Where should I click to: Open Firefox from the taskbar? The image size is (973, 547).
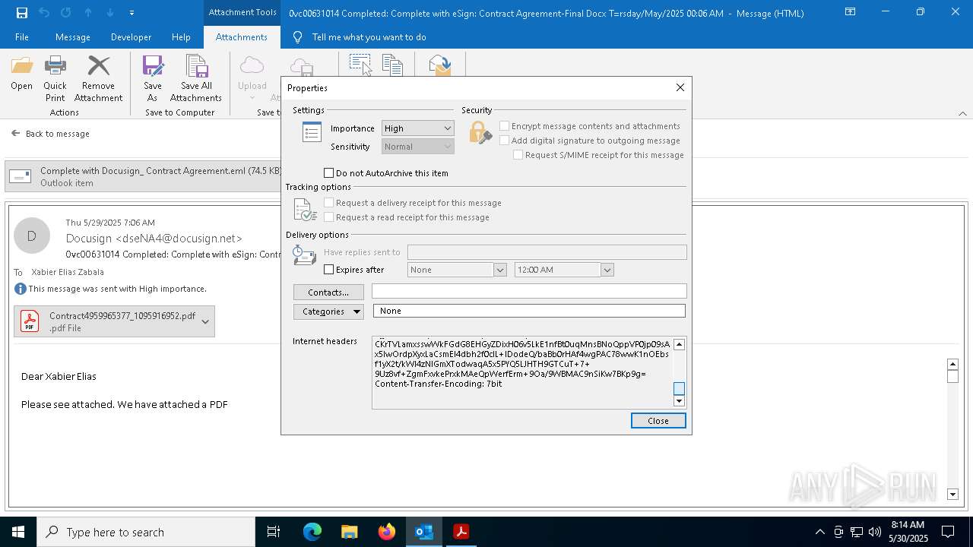pyautogui.click(x=387, y=532)
